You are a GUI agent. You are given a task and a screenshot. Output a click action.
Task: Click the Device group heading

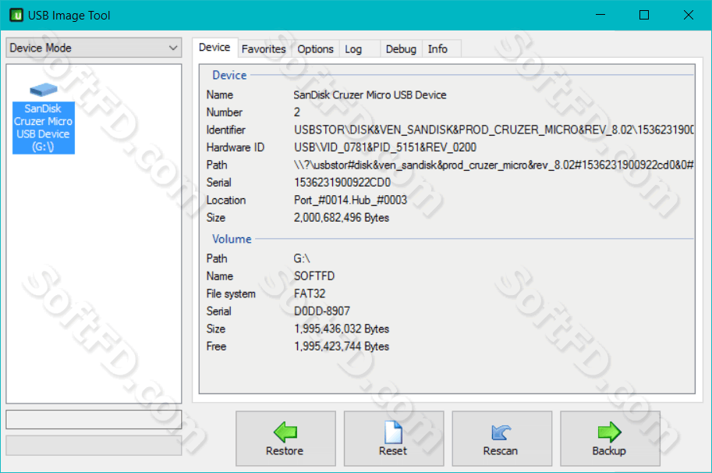point(229,75)
